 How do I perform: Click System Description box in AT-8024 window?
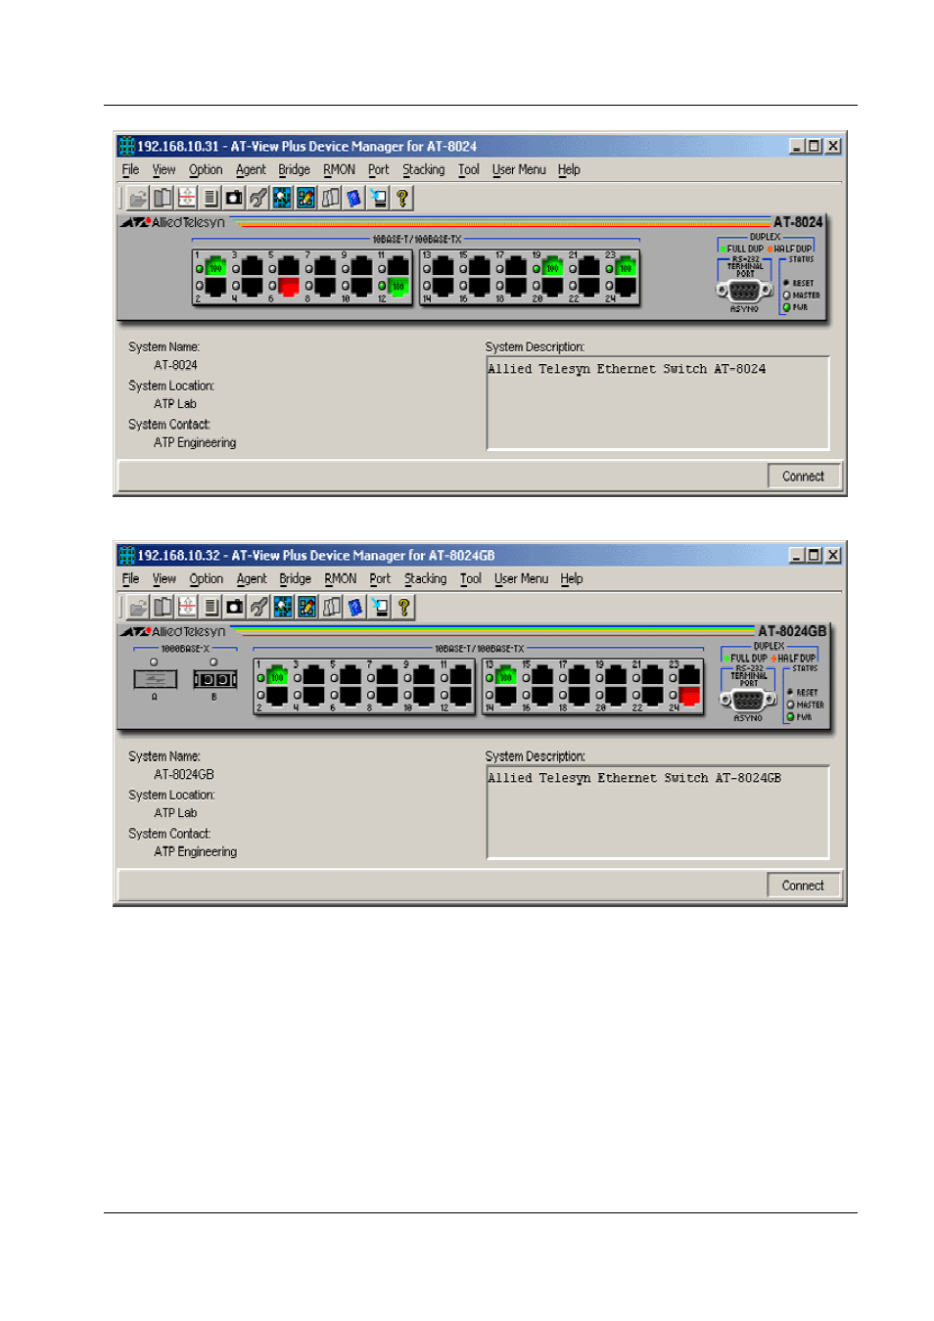[658, 403]
